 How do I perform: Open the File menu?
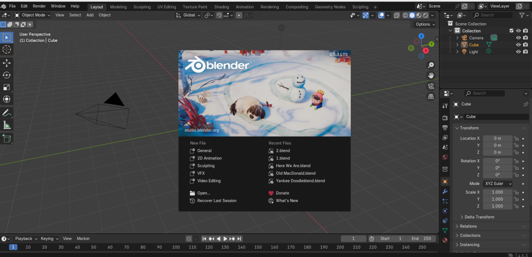point(12,6)
